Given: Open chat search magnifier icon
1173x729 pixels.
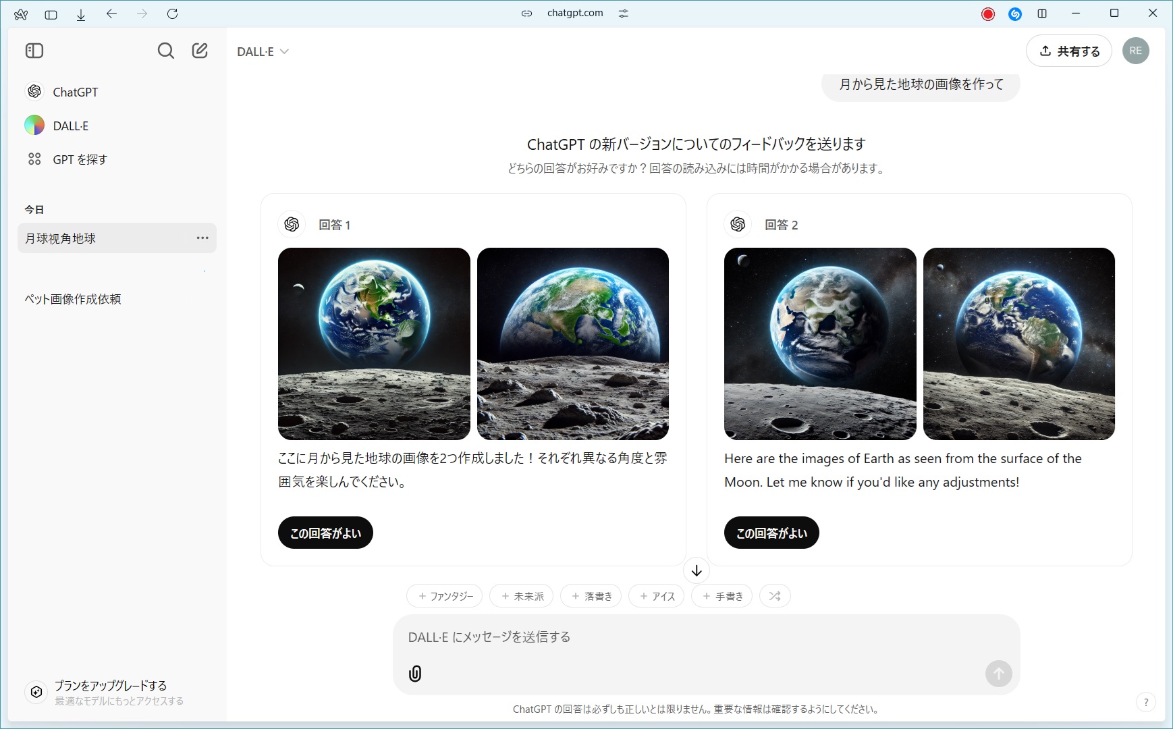Looking at the screenshot, I should pyautogui.click(x=165, y=51).
